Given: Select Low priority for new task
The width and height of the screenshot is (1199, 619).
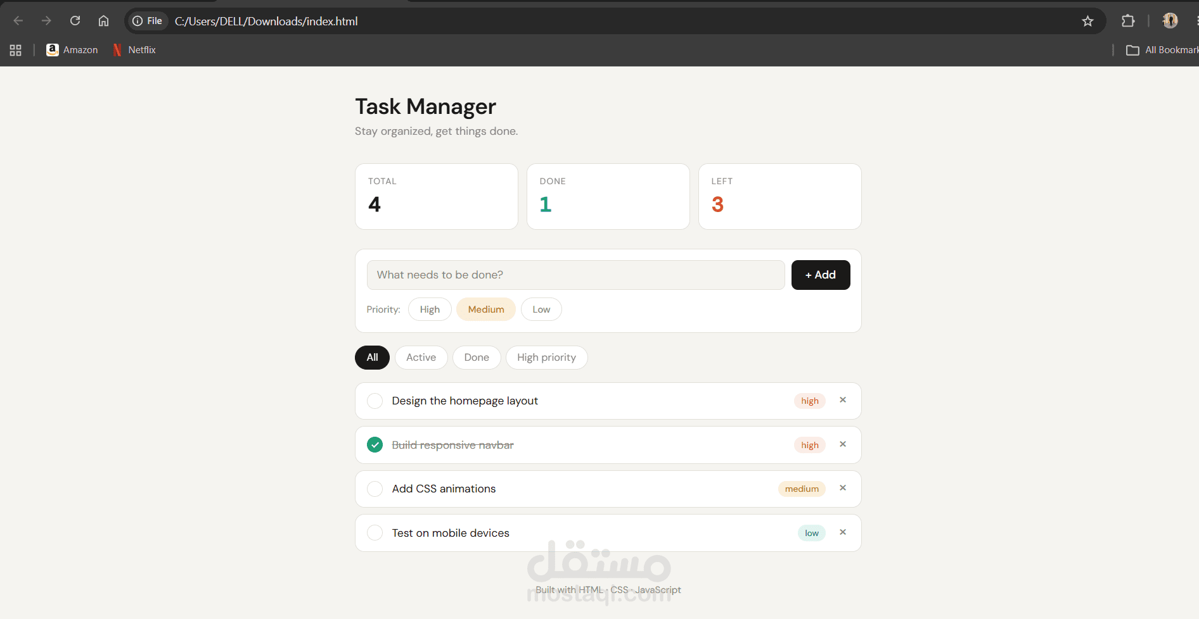Looking at the screenshot, I should click(x=541, y=309).
